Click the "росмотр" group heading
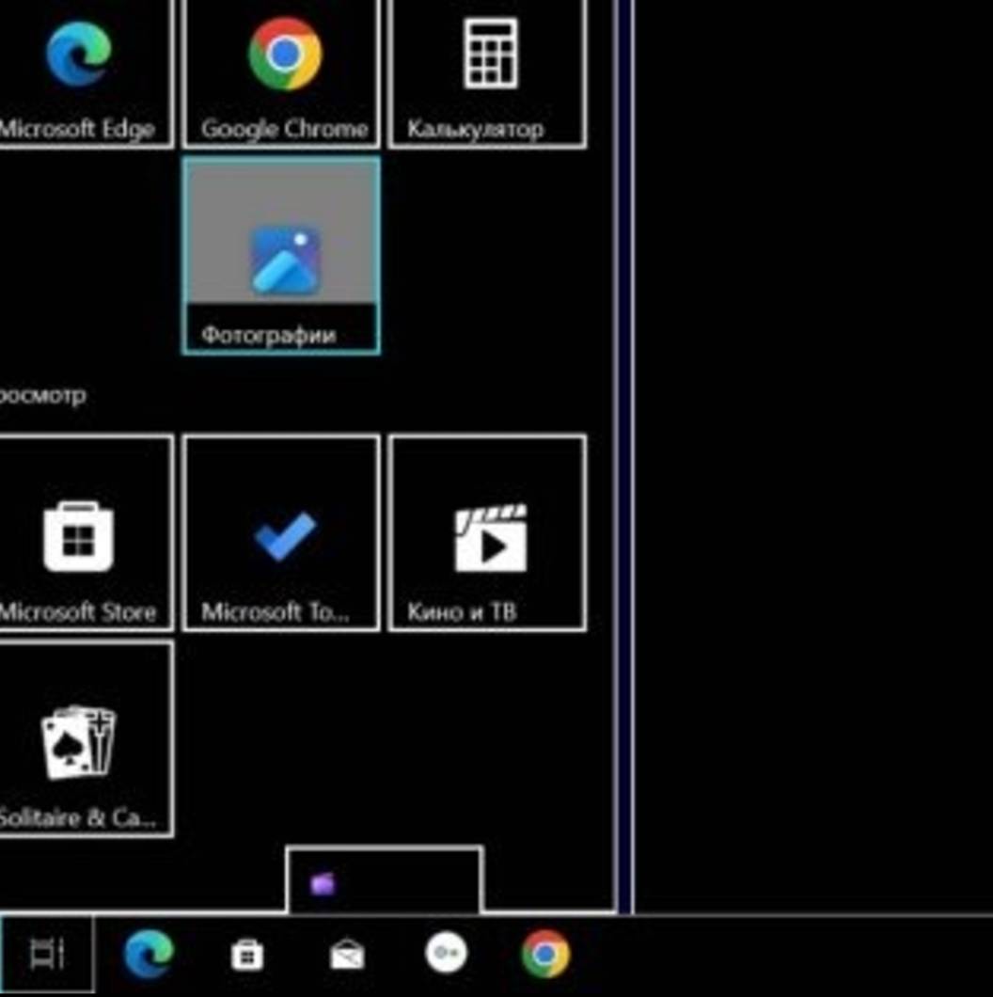Image resolution: width=993 pixels, height=997 pixels. pos(42,395)
